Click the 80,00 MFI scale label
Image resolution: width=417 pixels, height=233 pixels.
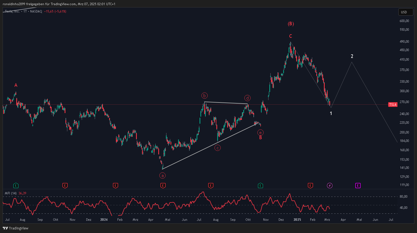(x=404, y=197)
